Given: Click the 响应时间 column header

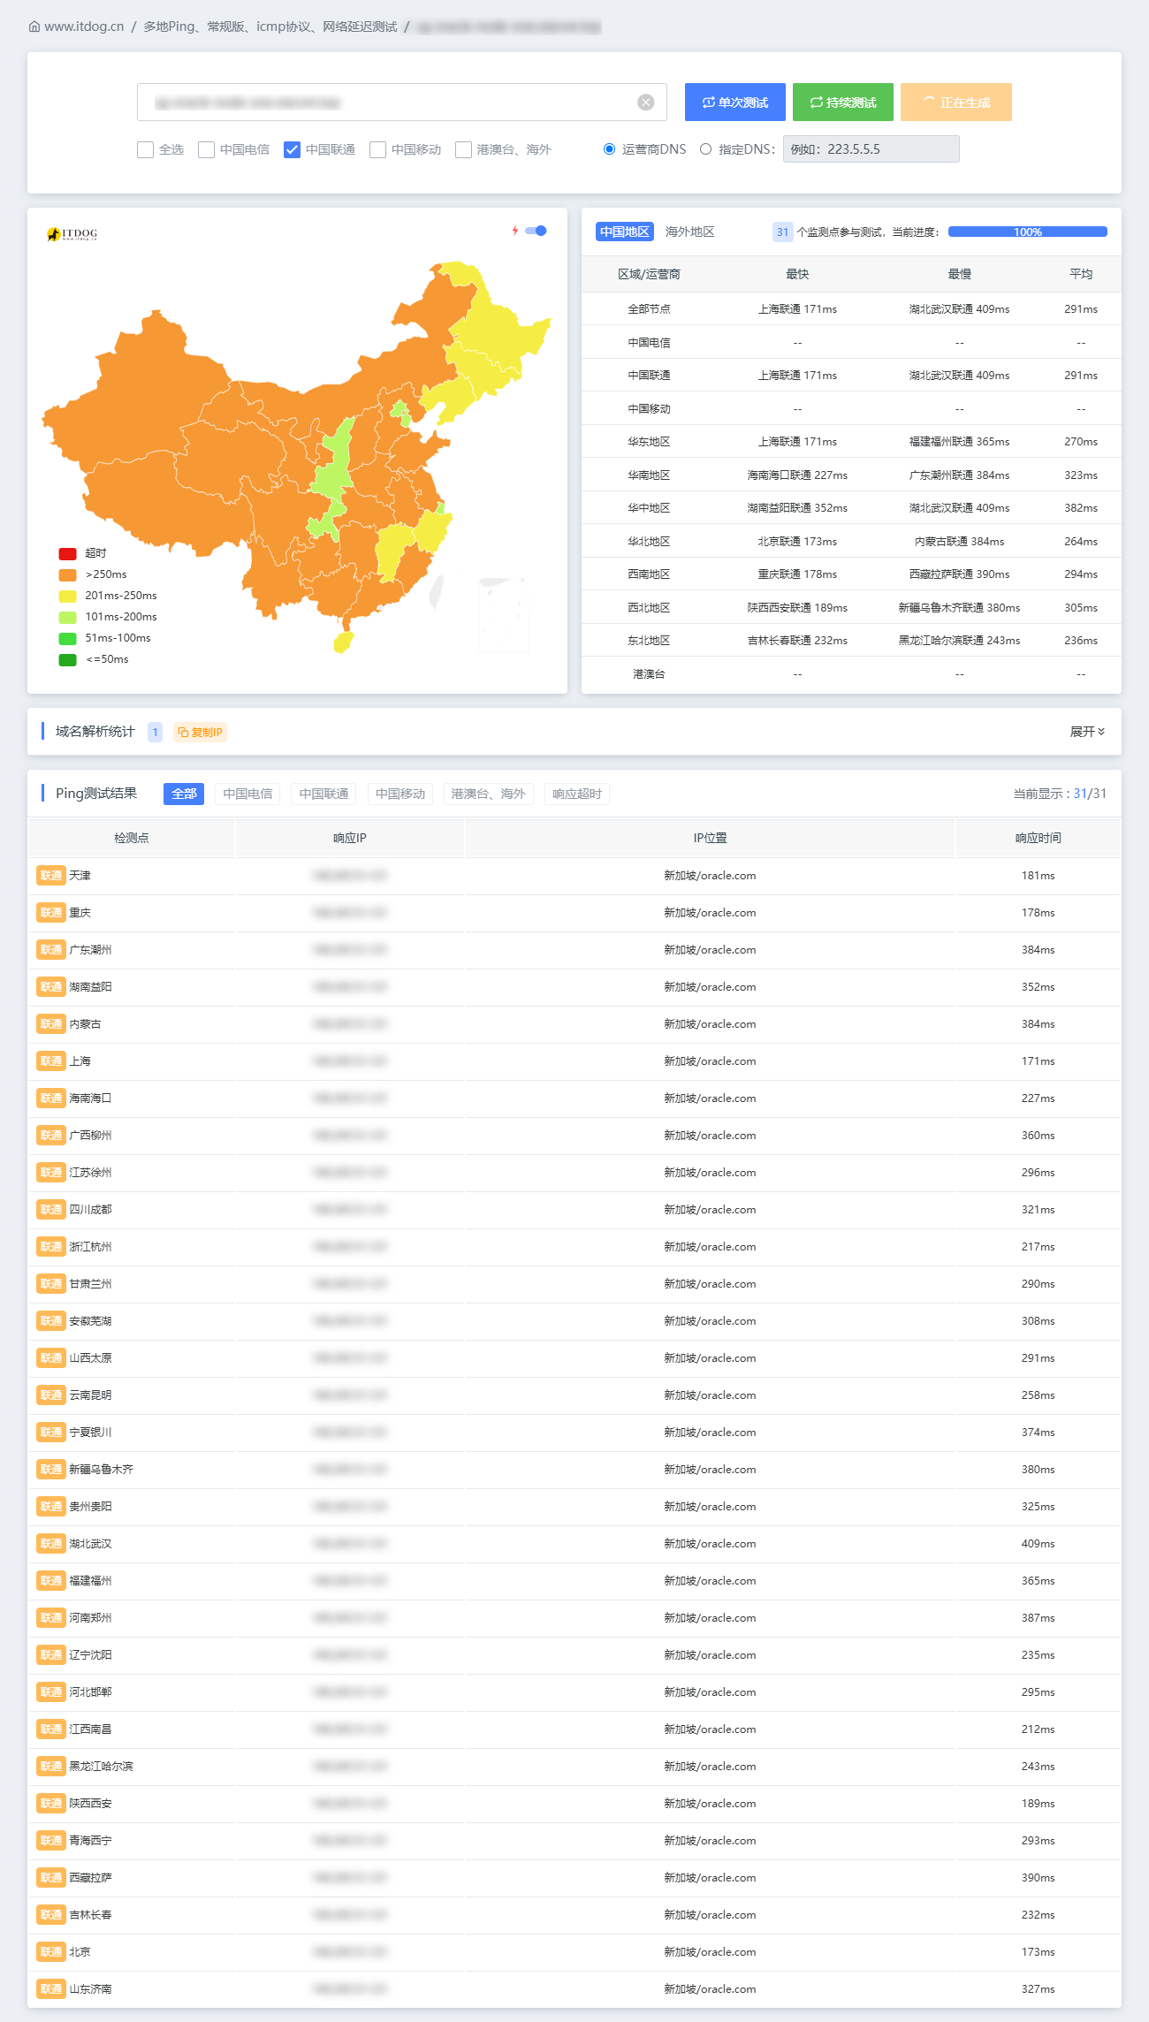Looking at the screenshot, I should (x=1038, y=838).
